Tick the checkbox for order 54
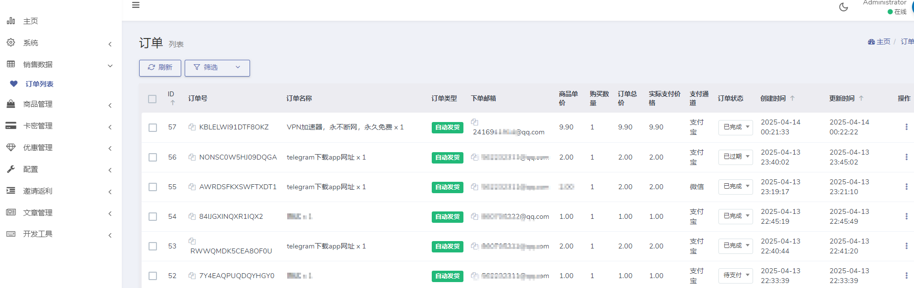 pos(152,216)
